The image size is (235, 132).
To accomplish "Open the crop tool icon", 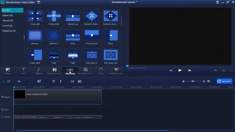I will (72, 81).
